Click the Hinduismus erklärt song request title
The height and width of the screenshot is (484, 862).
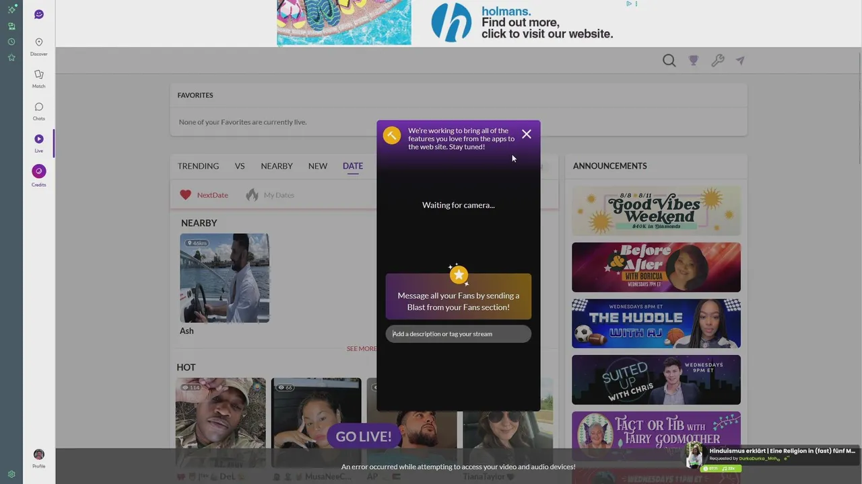783,451
